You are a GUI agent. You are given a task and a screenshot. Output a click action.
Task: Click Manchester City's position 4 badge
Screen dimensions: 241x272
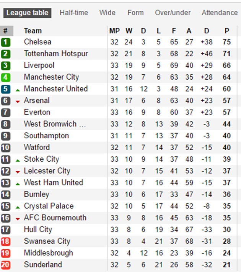(6, 77)
